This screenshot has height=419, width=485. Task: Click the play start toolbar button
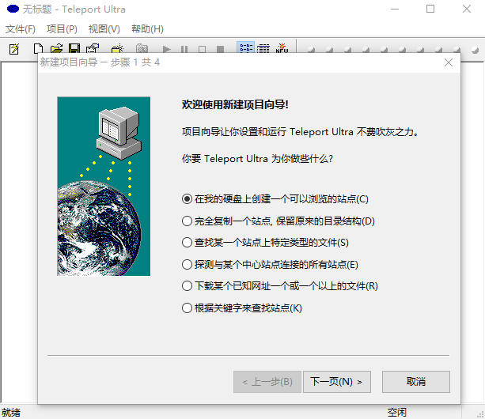166,49
